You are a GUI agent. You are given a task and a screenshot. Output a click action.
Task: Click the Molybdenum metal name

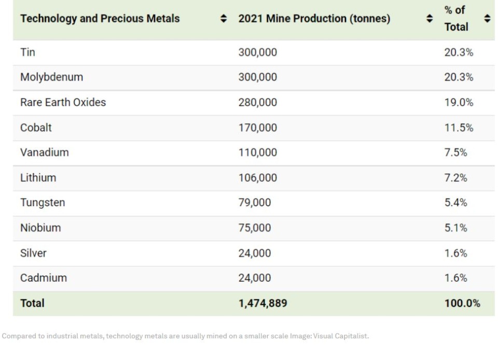51,77
